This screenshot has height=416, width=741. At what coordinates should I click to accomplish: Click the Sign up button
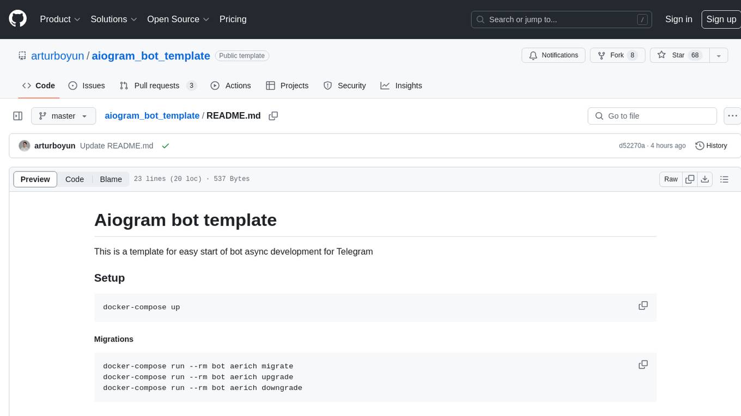point(721,19)
